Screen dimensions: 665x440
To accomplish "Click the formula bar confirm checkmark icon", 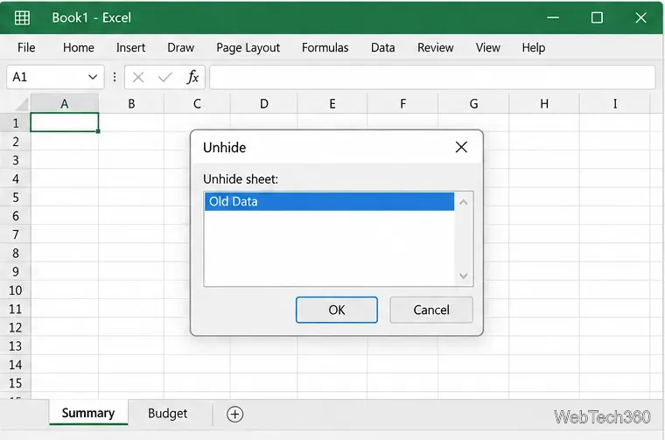I will [165, 77].
